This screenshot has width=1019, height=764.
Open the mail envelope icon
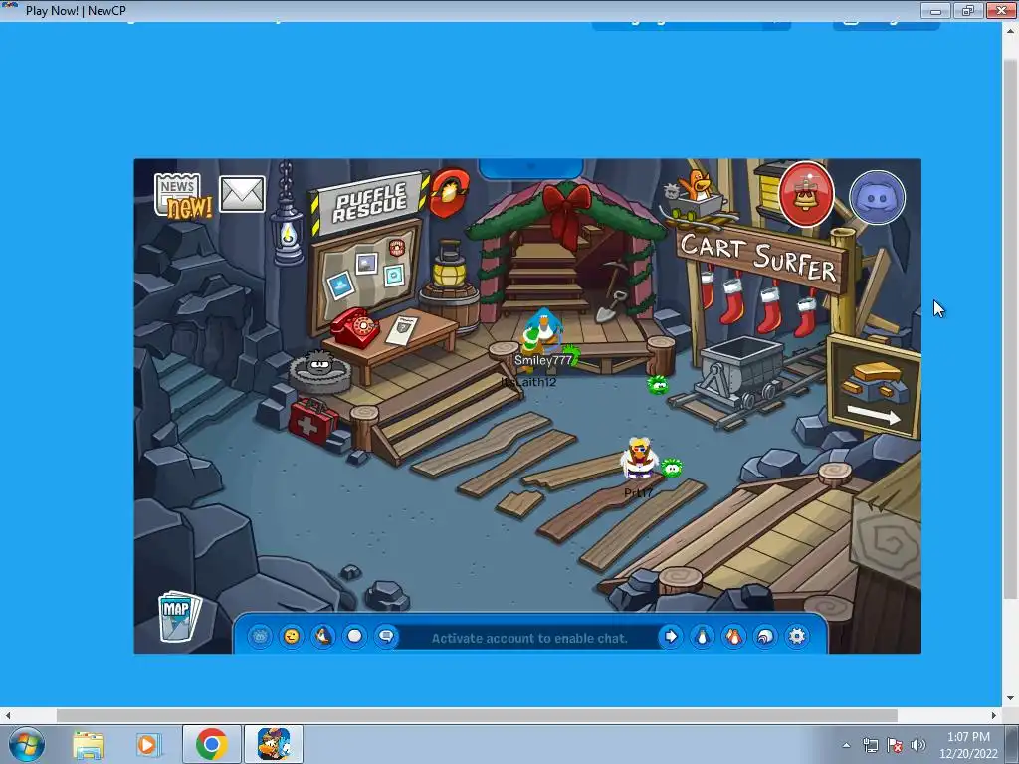(x=242, y=194)
